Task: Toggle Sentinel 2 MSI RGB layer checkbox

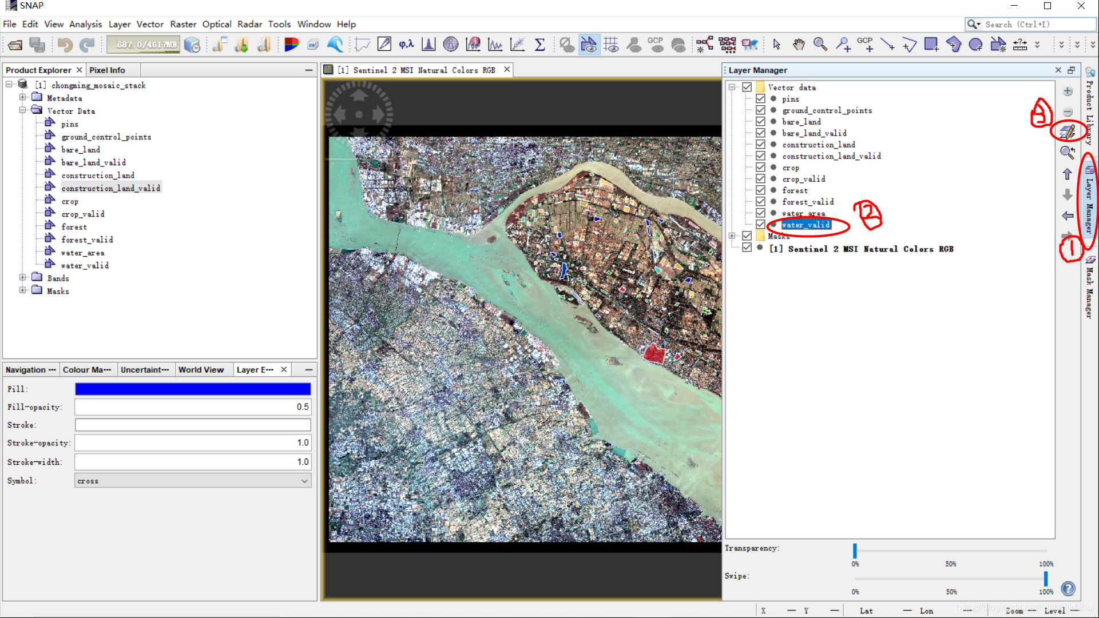Action: tap(747, 248)
